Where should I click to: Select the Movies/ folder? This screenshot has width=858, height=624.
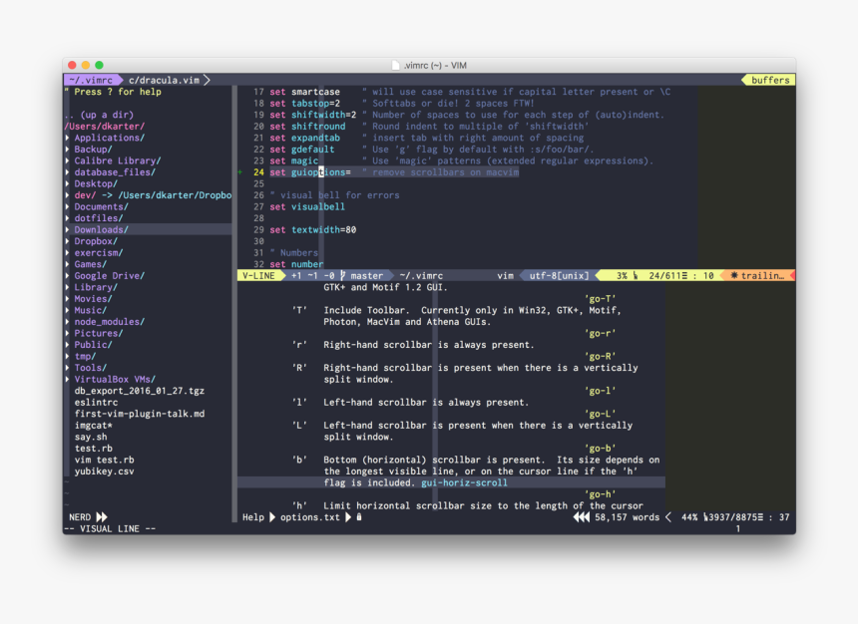(x=93, y=299)
